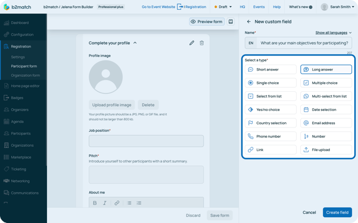Click Sarah Smith's avatar image
Screen dimensions: 358x223
tap(324, 7)
